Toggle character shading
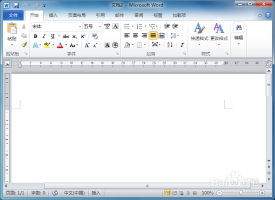Screen dimensions: 275x200 [107, 45]
